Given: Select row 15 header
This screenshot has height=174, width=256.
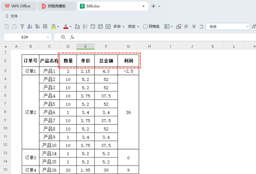Looking at the screenshot, I should pyautogui.click(x=5, y=170).
